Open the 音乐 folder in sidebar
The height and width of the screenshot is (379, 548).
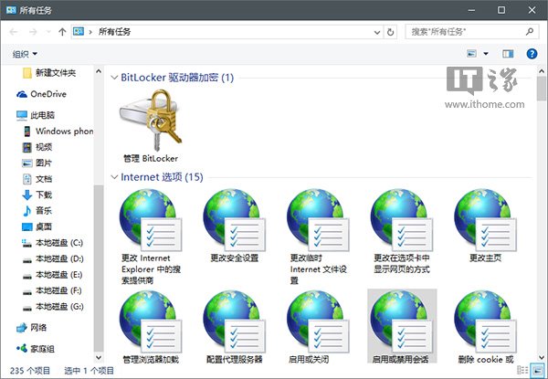tap(37, 211)
